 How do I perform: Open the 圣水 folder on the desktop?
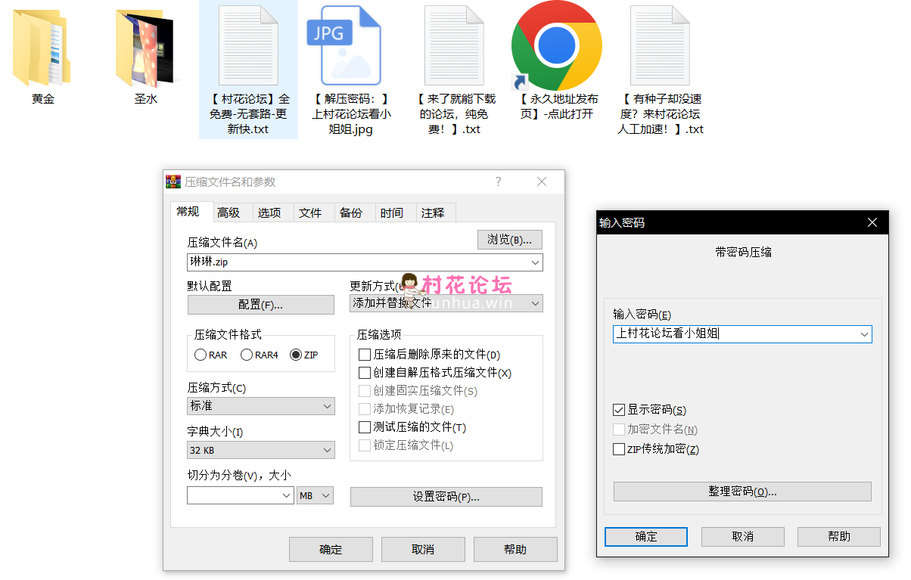(x=145, y=45)
